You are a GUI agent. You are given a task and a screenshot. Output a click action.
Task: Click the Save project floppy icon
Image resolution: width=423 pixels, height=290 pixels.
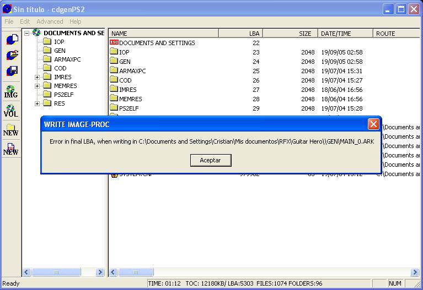tap(11, 71)
